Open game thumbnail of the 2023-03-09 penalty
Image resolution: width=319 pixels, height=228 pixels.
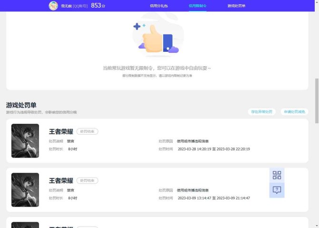[x=25, y=190]
